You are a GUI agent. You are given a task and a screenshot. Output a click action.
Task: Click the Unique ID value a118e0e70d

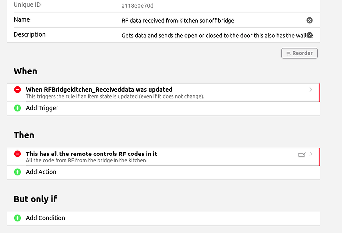pyautogui.click(x=138, y=6)
